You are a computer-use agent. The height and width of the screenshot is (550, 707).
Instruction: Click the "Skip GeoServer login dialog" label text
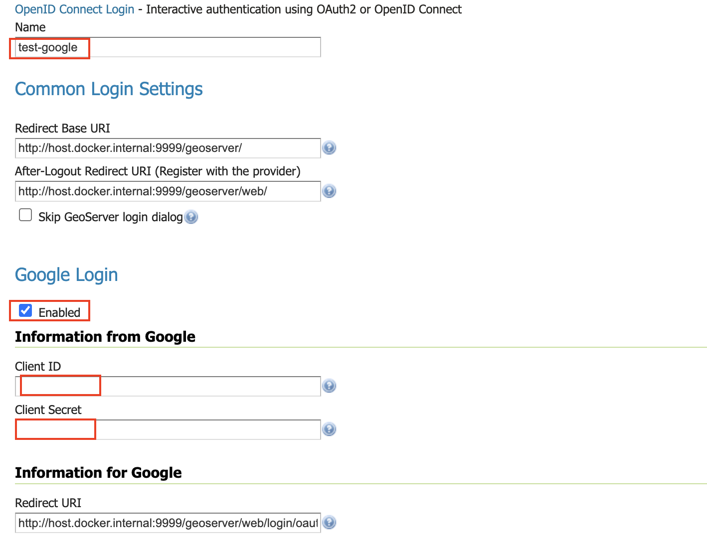click(111, 217)
